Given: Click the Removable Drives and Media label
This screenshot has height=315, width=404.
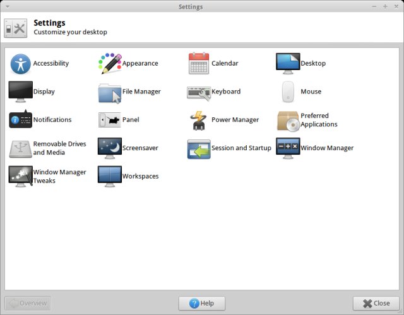Looking at the screenshot, I should [59, 148].
